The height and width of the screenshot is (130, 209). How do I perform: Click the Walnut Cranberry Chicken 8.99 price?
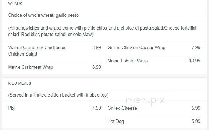[x=96, y=47]
